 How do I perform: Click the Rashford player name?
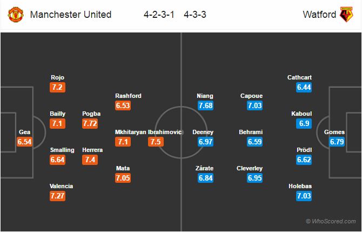pyautogui.click(x=128, y=96)
